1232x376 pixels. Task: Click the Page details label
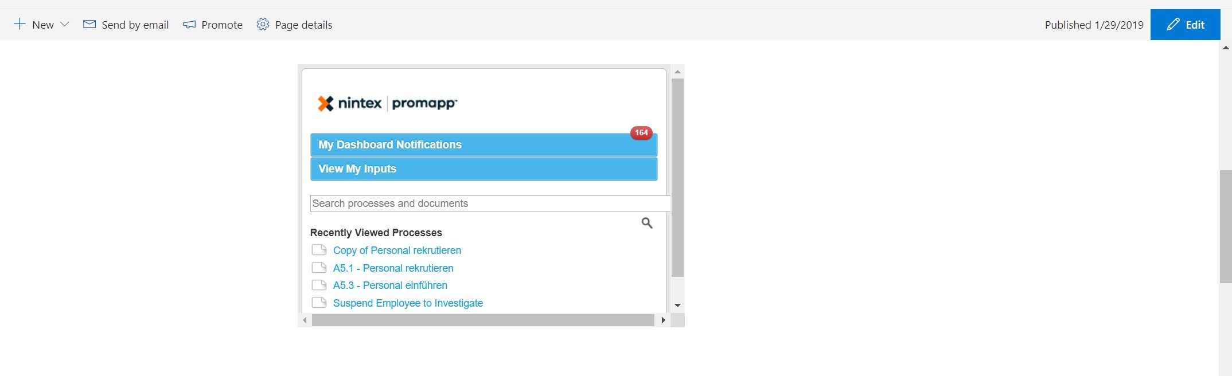click(303, 25)
